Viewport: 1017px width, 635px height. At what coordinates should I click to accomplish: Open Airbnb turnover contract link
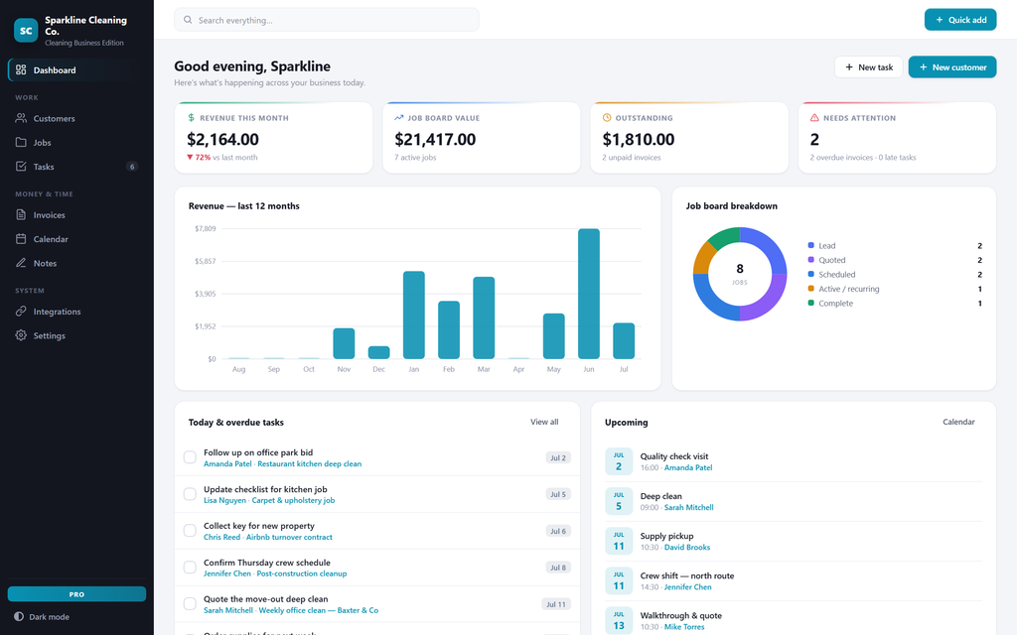tap(289, 537)
